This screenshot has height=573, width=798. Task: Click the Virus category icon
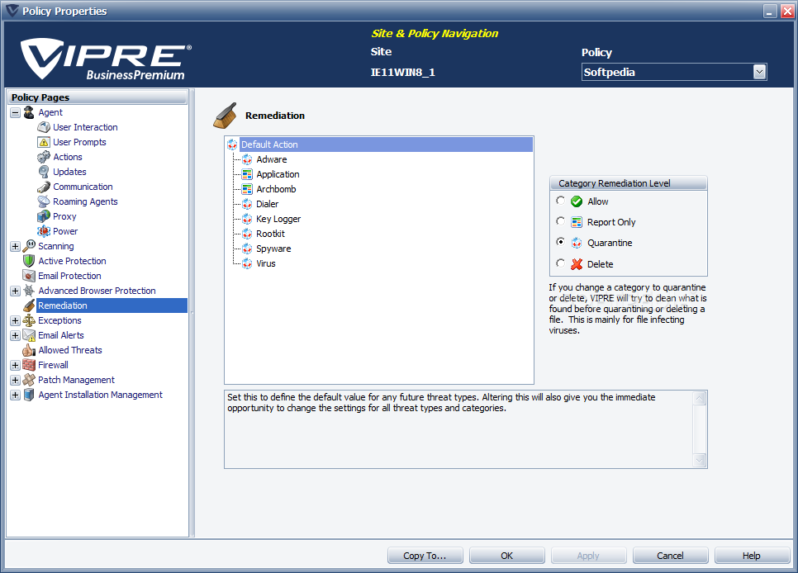(247, 263)
